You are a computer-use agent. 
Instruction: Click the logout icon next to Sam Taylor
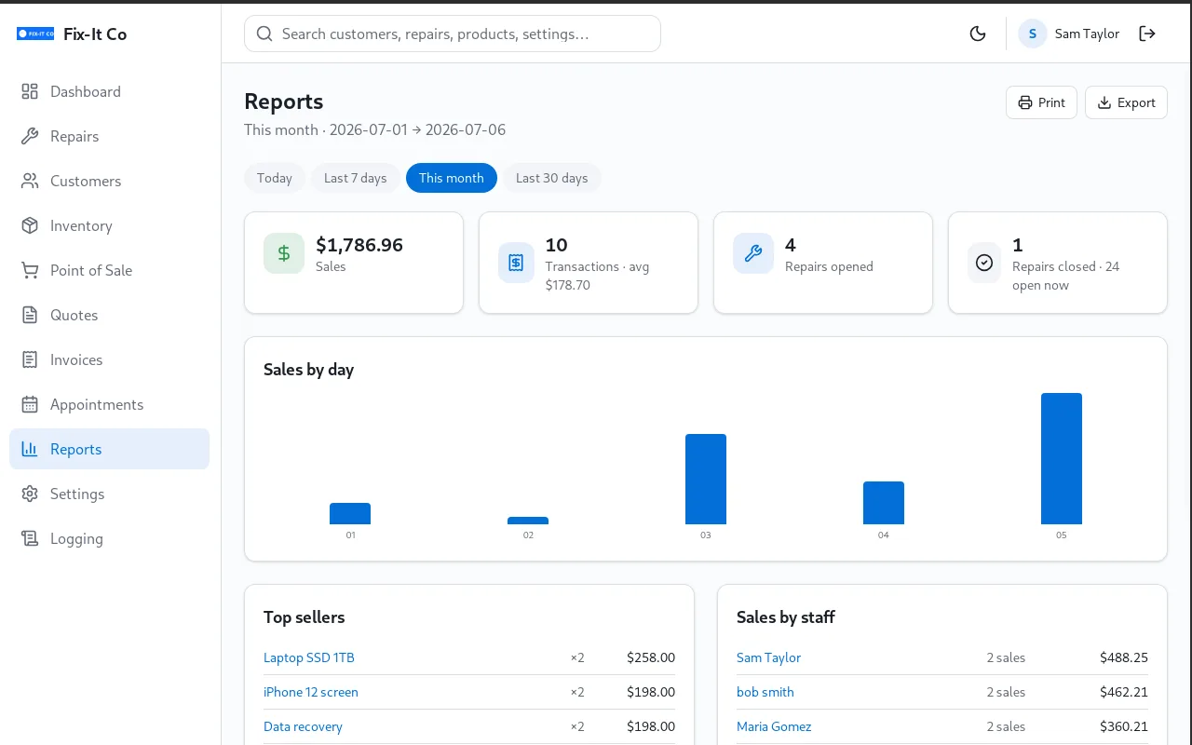[x=1147, y=34]
